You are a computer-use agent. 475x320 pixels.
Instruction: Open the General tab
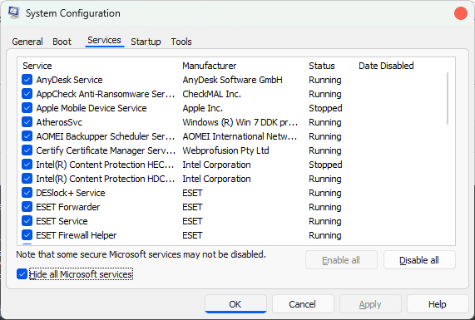point(27,42)
